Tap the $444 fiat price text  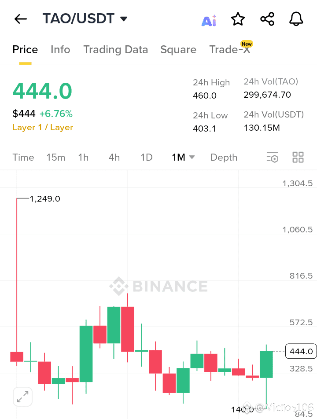click(24, 114)
